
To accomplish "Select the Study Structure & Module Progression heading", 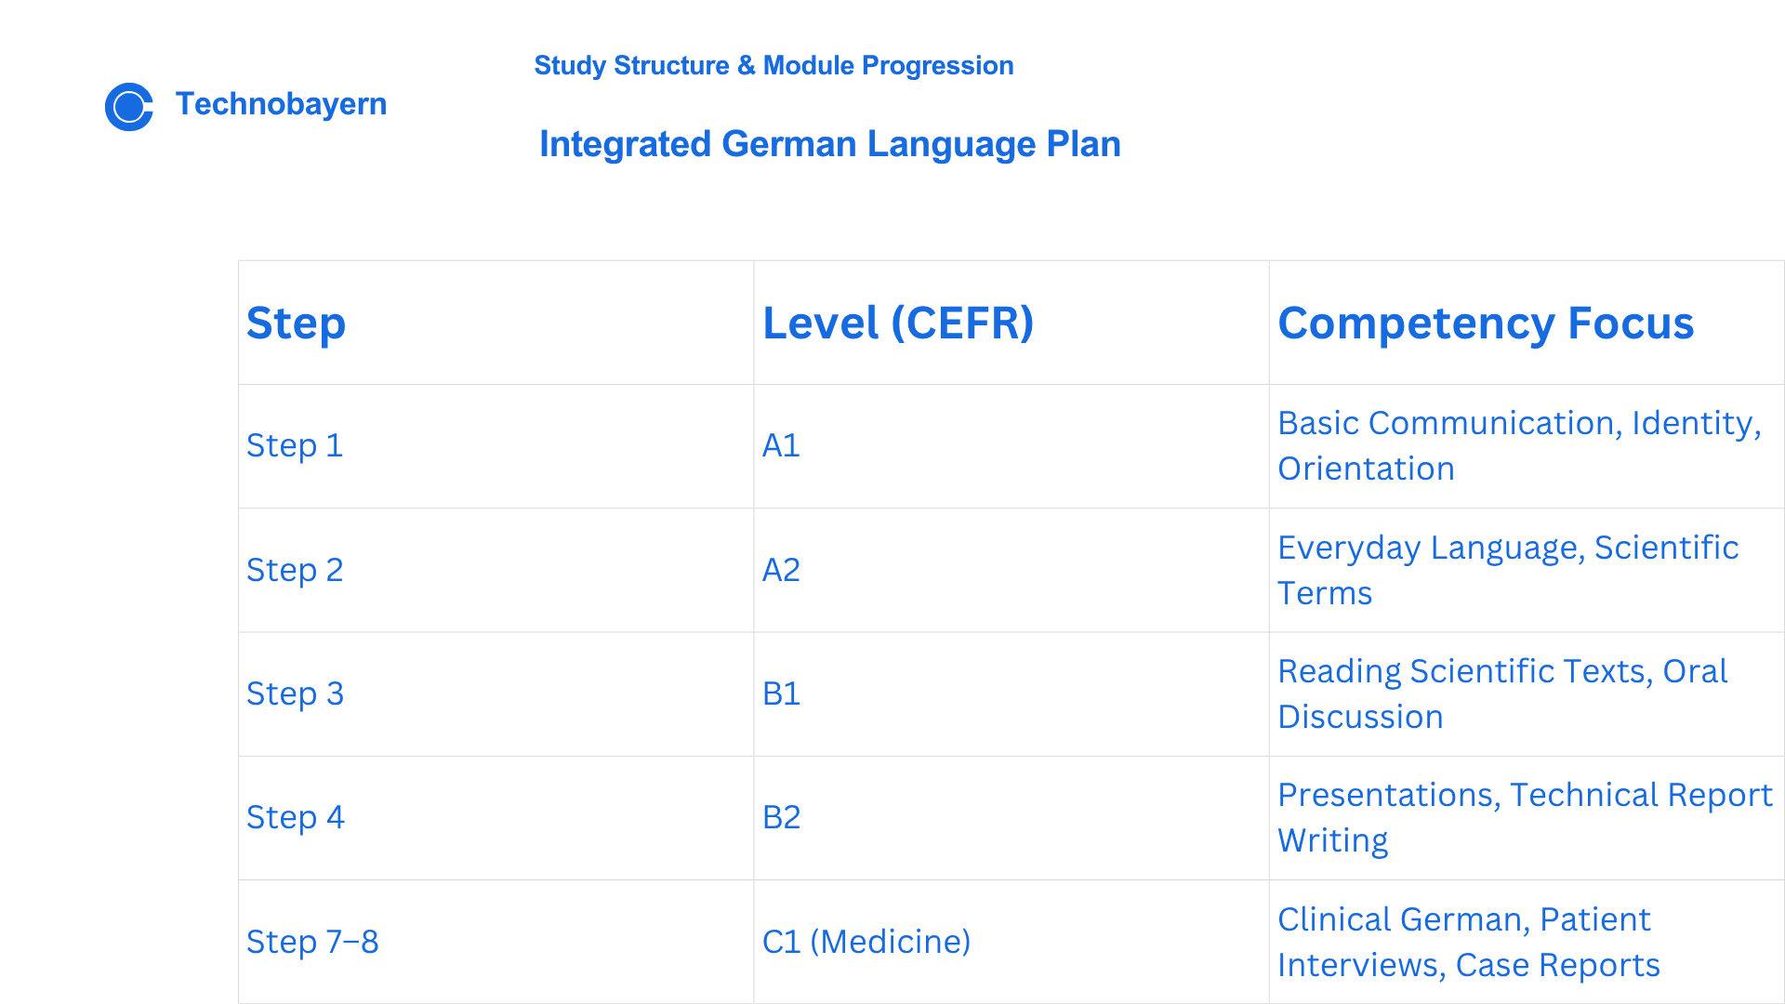I will coord(773,66).
